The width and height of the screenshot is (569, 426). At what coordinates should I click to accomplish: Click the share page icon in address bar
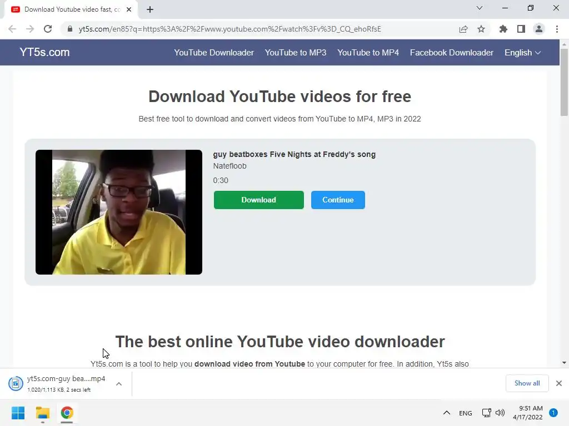tap(463, 29)
